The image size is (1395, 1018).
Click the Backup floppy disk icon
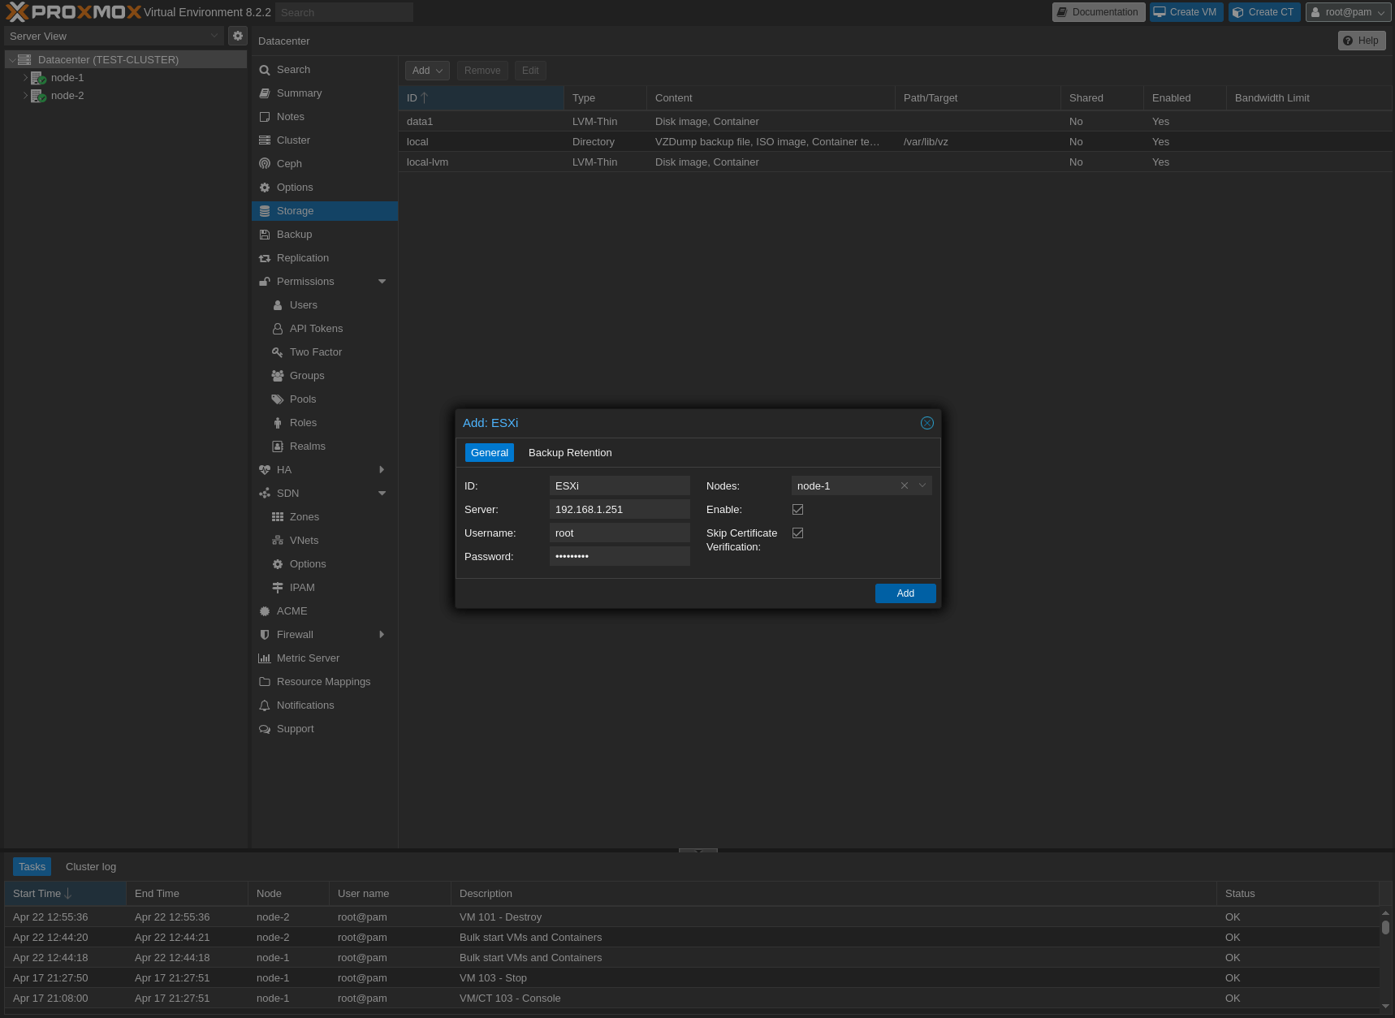tap(265, 235)
